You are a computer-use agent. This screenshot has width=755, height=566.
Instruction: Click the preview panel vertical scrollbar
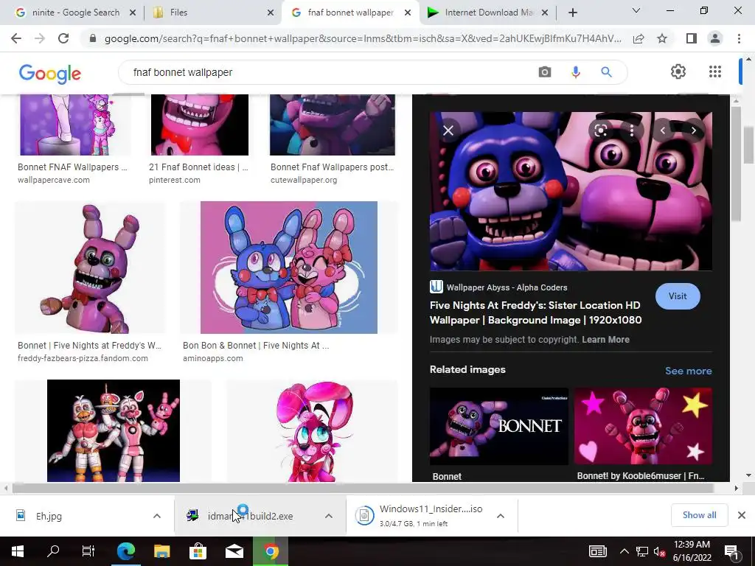click(x=735, y=164)
